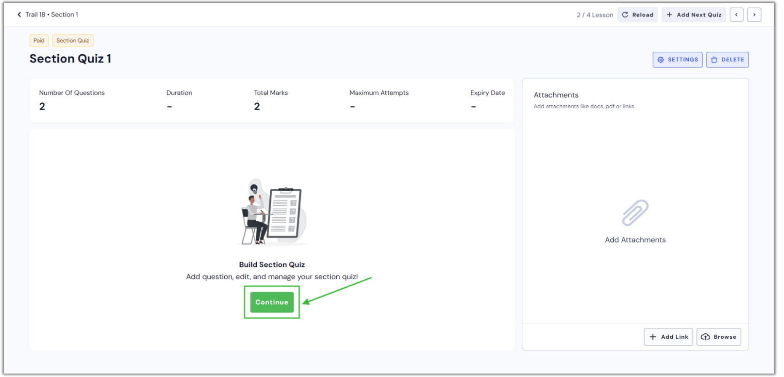Screen dimensions: 784x377
Task: Click the Total Marks value
Action: 257,107
